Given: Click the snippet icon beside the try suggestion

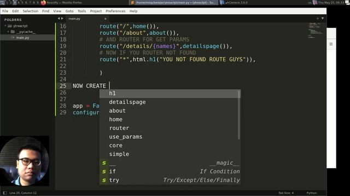Looking at the screenshot, I should click(x=104, y=180).
